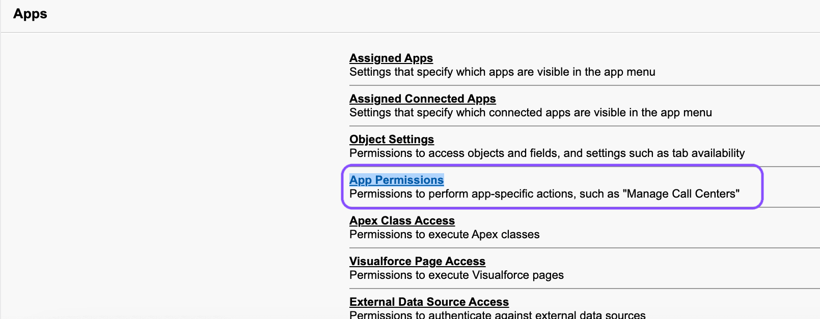Open settings specifying app menu visibility
The image size is (820, 319).
click(x=391, y=58)
